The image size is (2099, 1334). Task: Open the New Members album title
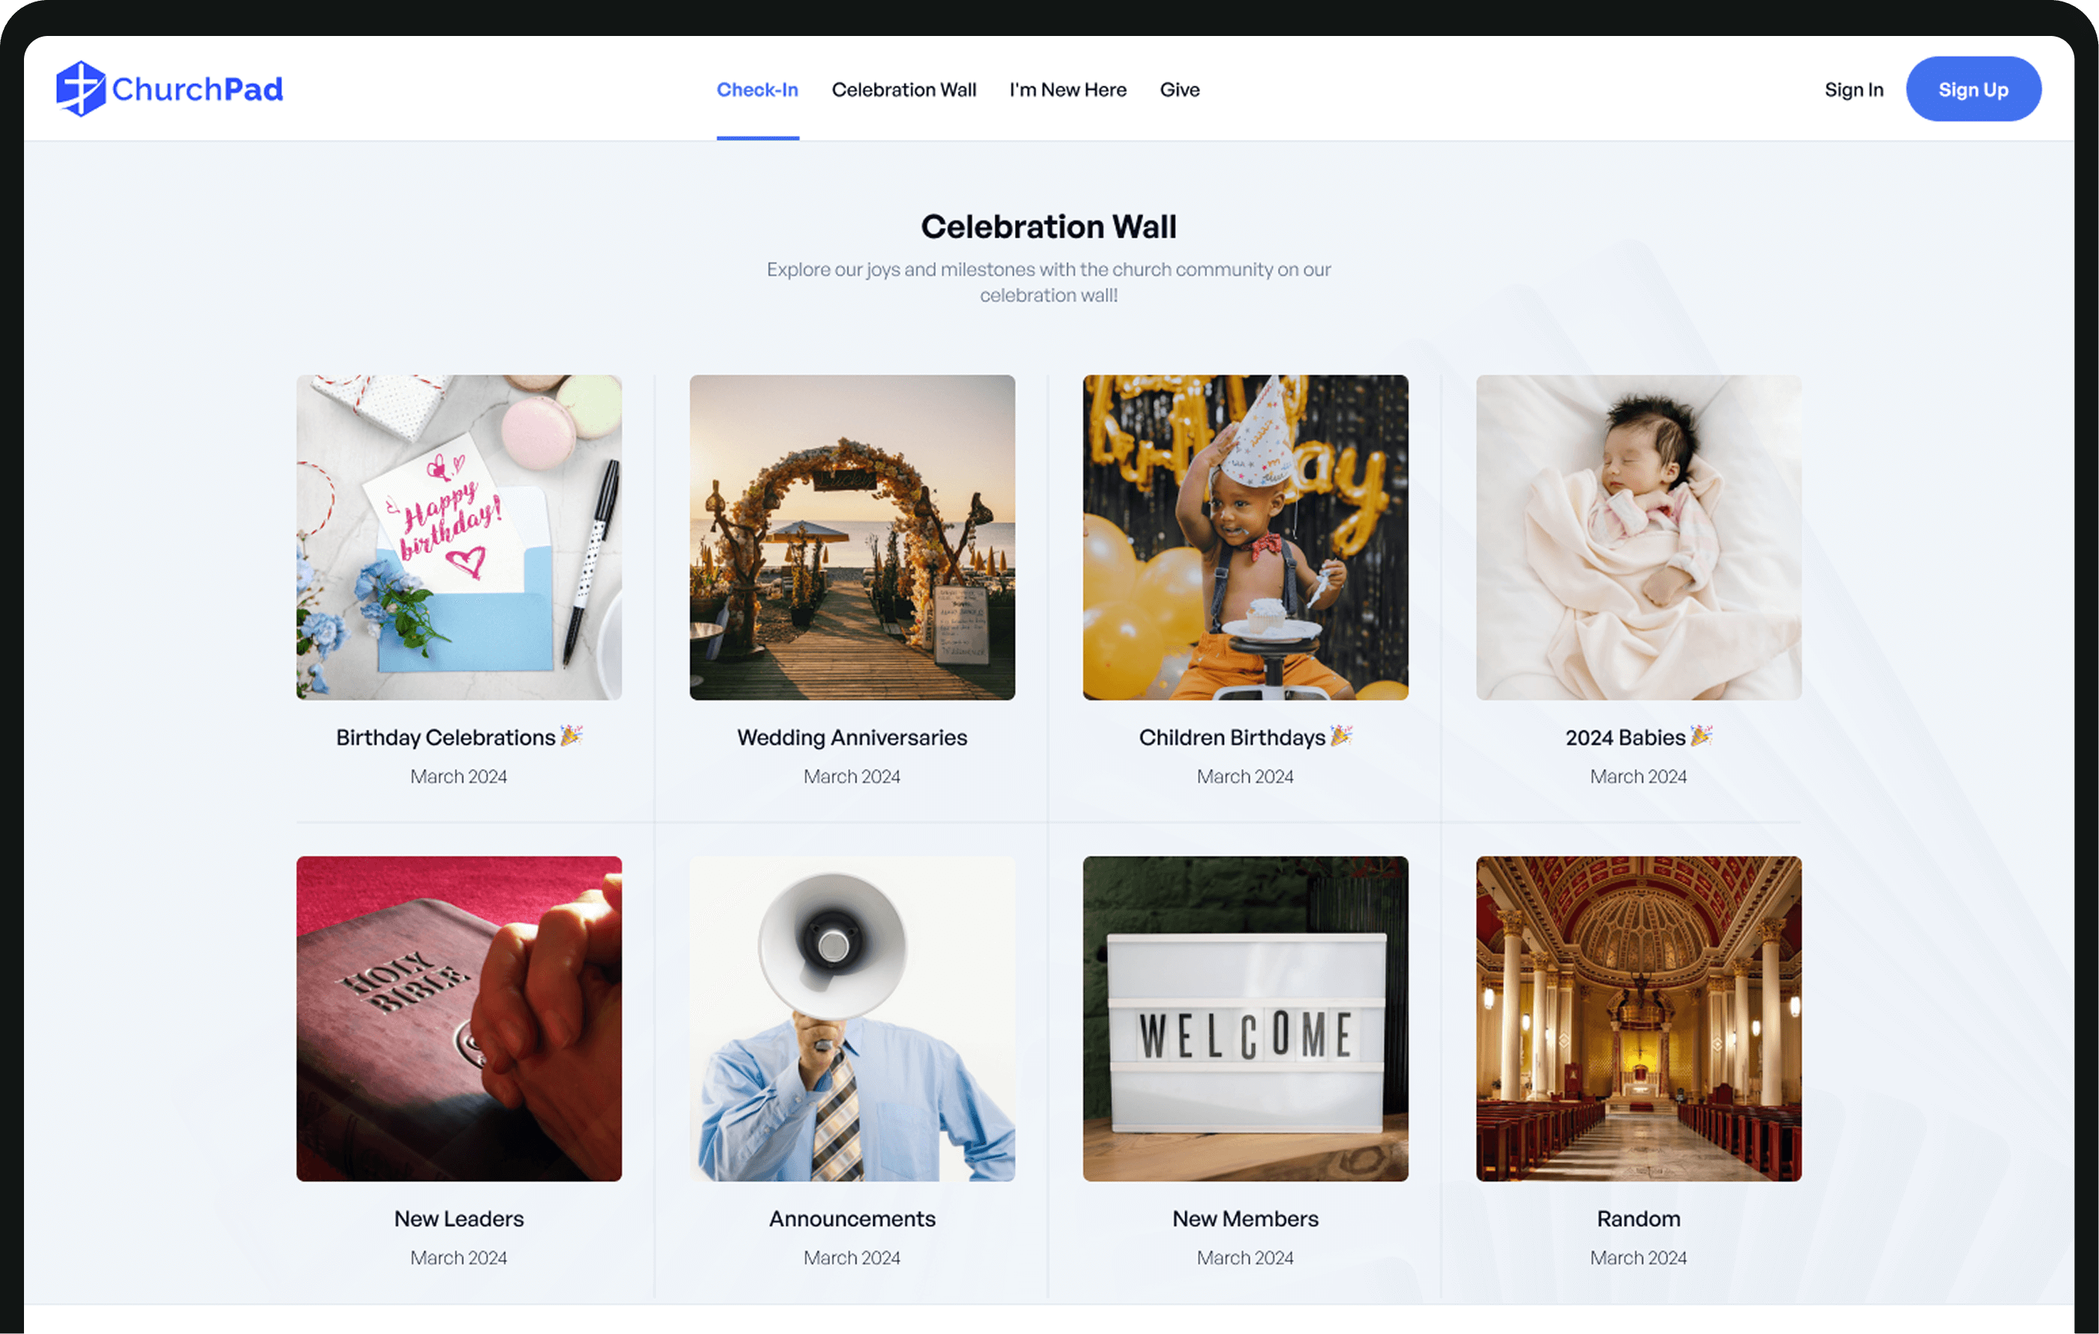(x=1244, y=1218)
